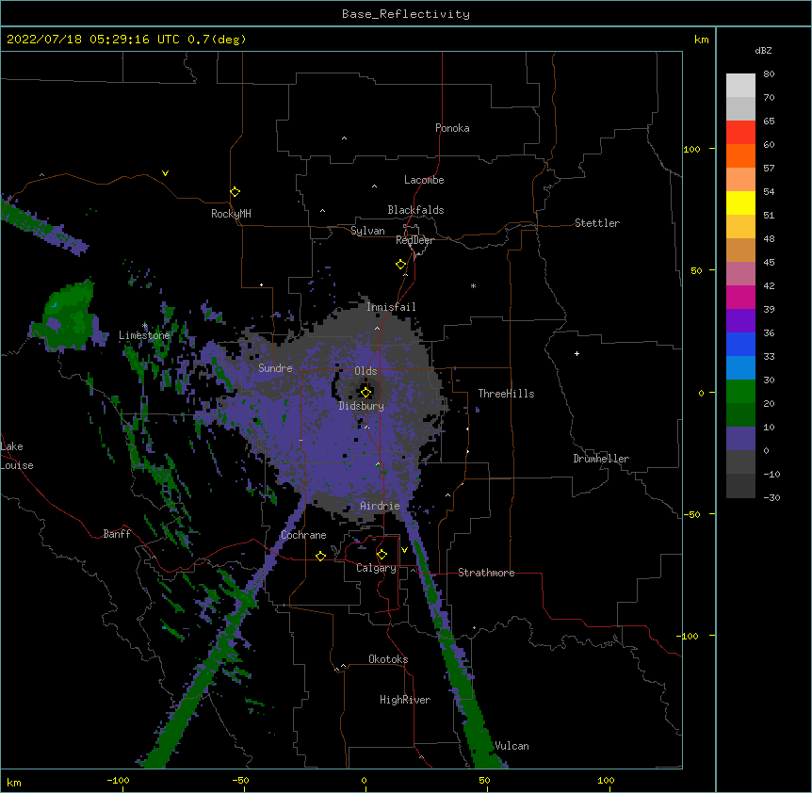The height and width of the screenshot is (793, 812).
Task: Click the Cochrane town label
Action: (303, 535)
